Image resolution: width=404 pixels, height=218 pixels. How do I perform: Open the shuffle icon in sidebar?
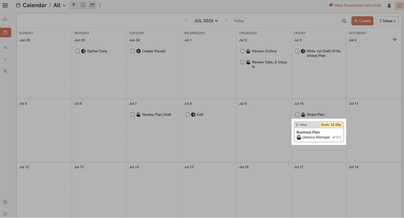click(5, 47)
